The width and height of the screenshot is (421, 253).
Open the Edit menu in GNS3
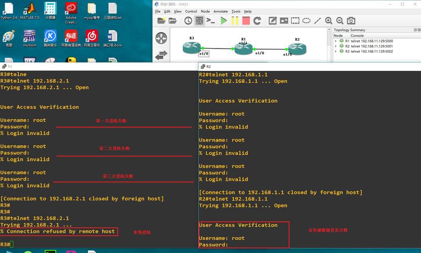(167, 11)
